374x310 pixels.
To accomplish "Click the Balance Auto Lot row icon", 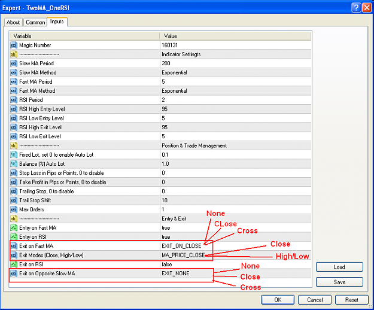I will [x=14, y=164].
